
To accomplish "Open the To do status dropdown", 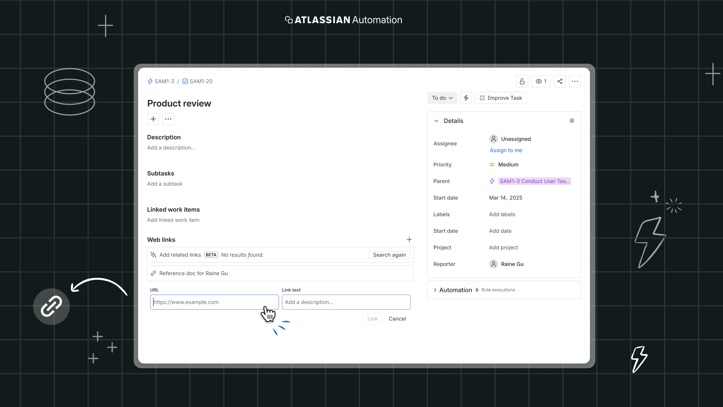I will coord(442,98).
